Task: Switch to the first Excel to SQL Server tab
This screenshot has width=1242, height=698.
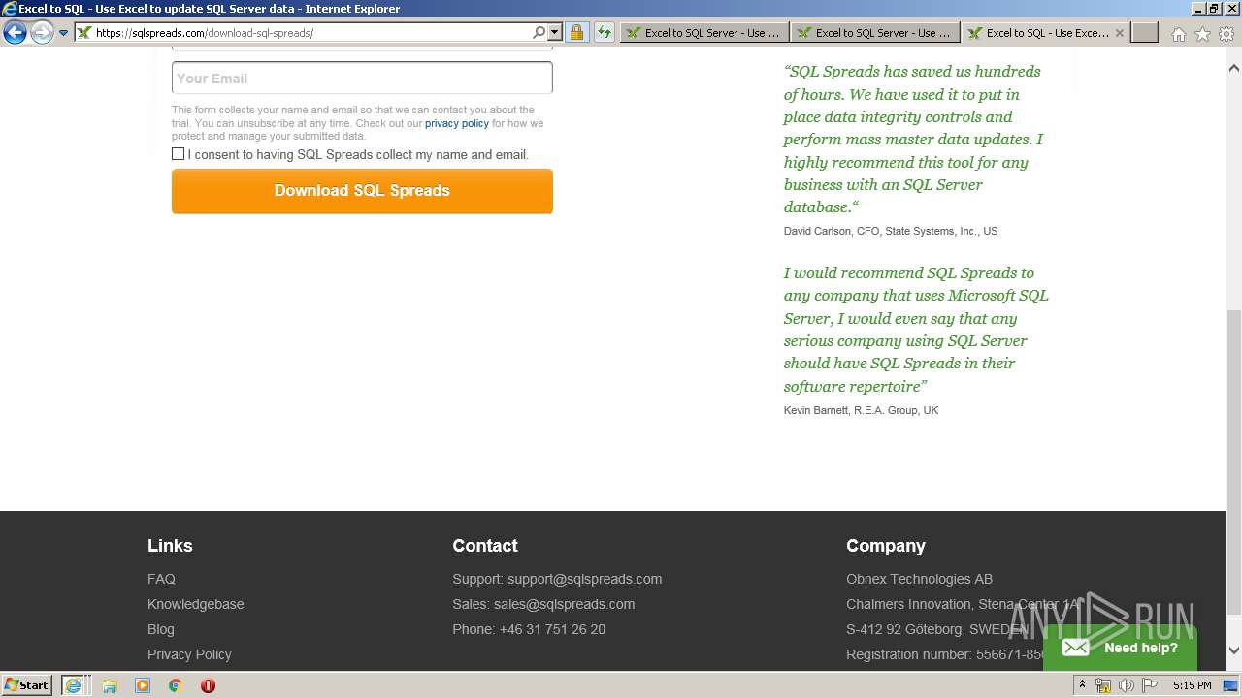Action: 703,32
